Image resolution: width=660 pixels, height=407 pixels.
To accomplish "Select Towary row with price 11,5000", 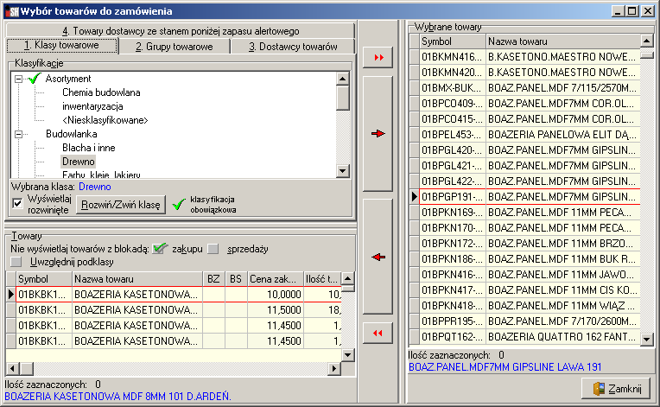I will 174,310.
